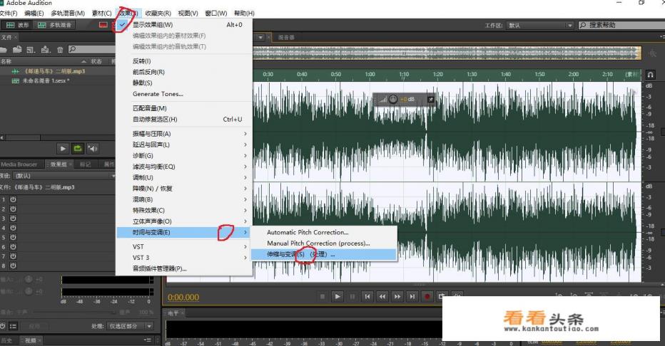Click the headphones icon above the dB scale
Viewport: 665px width, 346px height.
pos(651,74)
